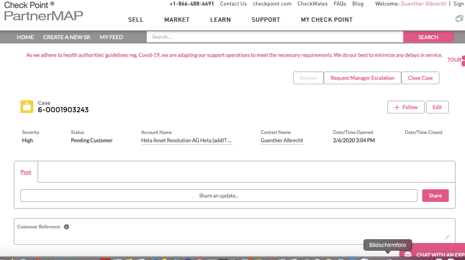Image resolution: width=465 pixels, height=260 pixels.
Task: Click the Customer Reference info icon
Action: [67, 227]
